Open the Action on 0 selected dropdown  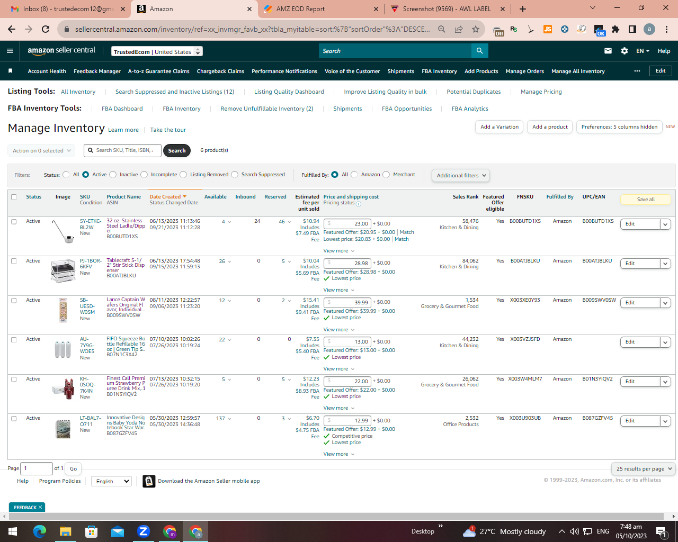pyautogui.click(x=42, y=151)
